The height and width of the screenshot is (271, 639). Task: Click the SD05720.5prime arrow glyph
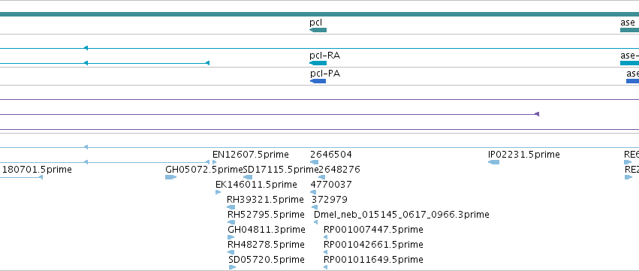[x=232, y=267]
